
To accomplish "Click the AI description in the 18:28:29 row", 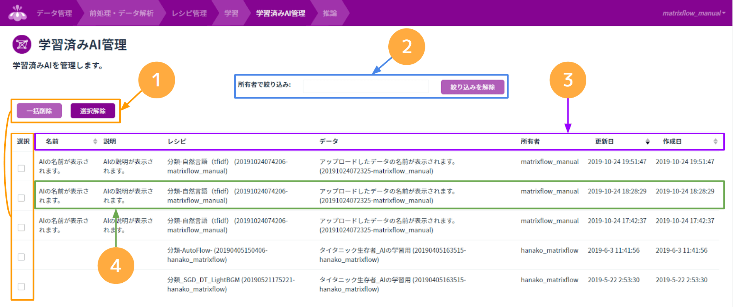I will (128, 196).
